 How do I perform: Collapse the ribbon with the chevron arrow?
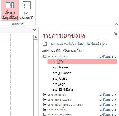click(x=117, y=24)
